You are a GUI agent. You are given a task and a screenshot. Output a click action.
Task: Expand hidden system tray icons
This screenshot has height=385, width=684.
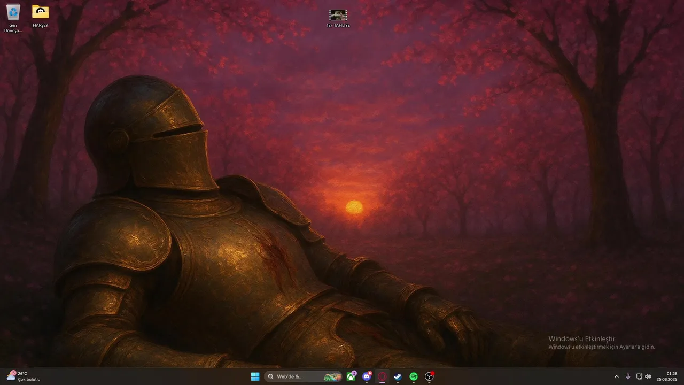coord(617,376)
